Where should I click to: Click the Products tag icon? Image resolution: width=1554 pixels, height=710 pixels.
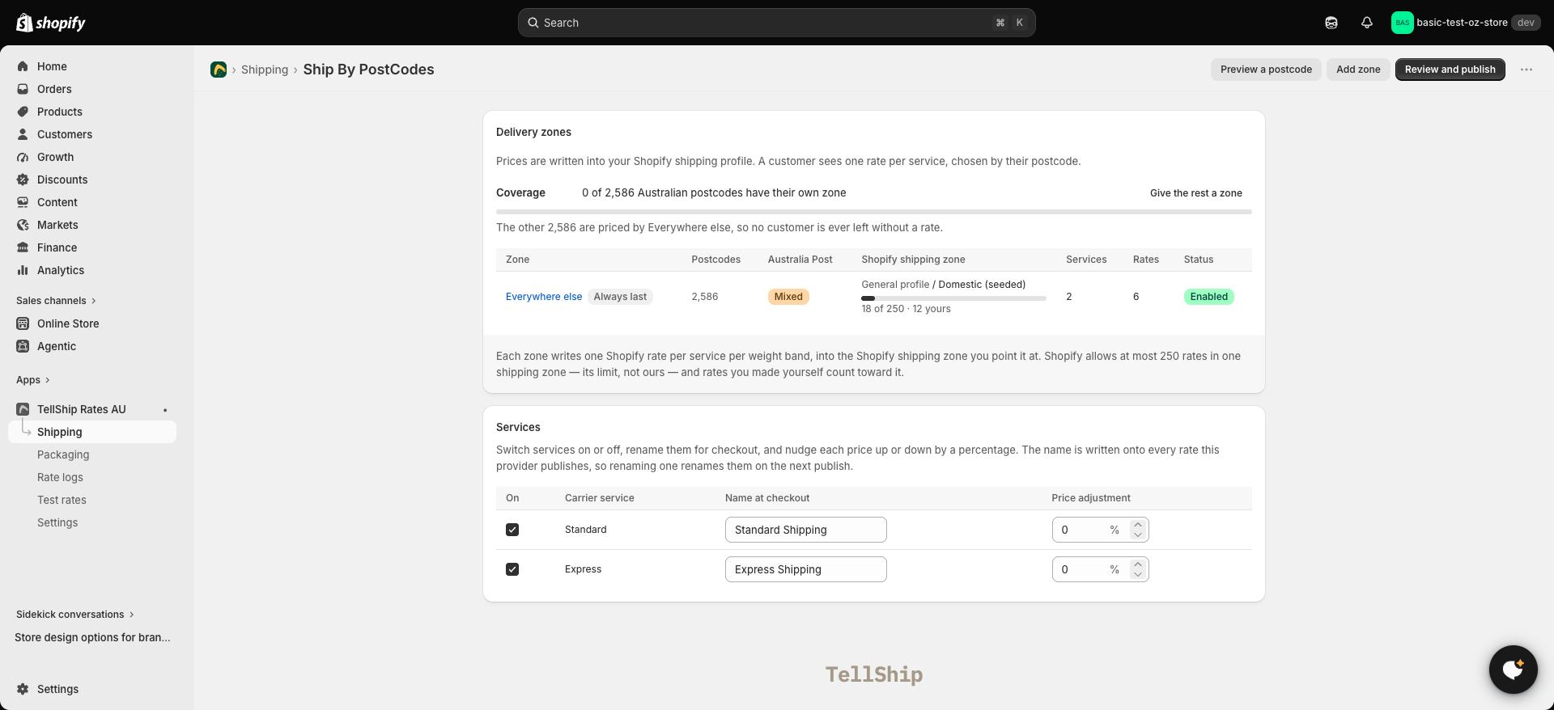23,112
